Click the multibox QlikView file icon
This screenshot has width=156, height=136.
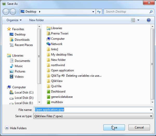(x=48, y=102)
